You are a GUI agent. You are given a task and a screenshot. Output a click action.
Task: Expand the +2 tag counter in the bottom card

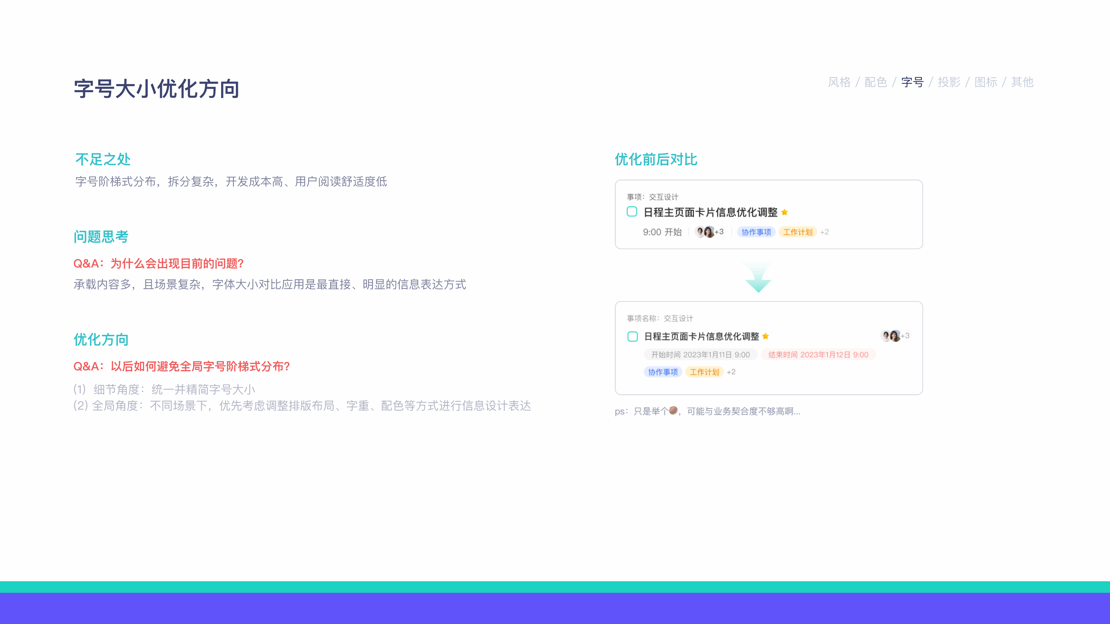coord(731,372)
